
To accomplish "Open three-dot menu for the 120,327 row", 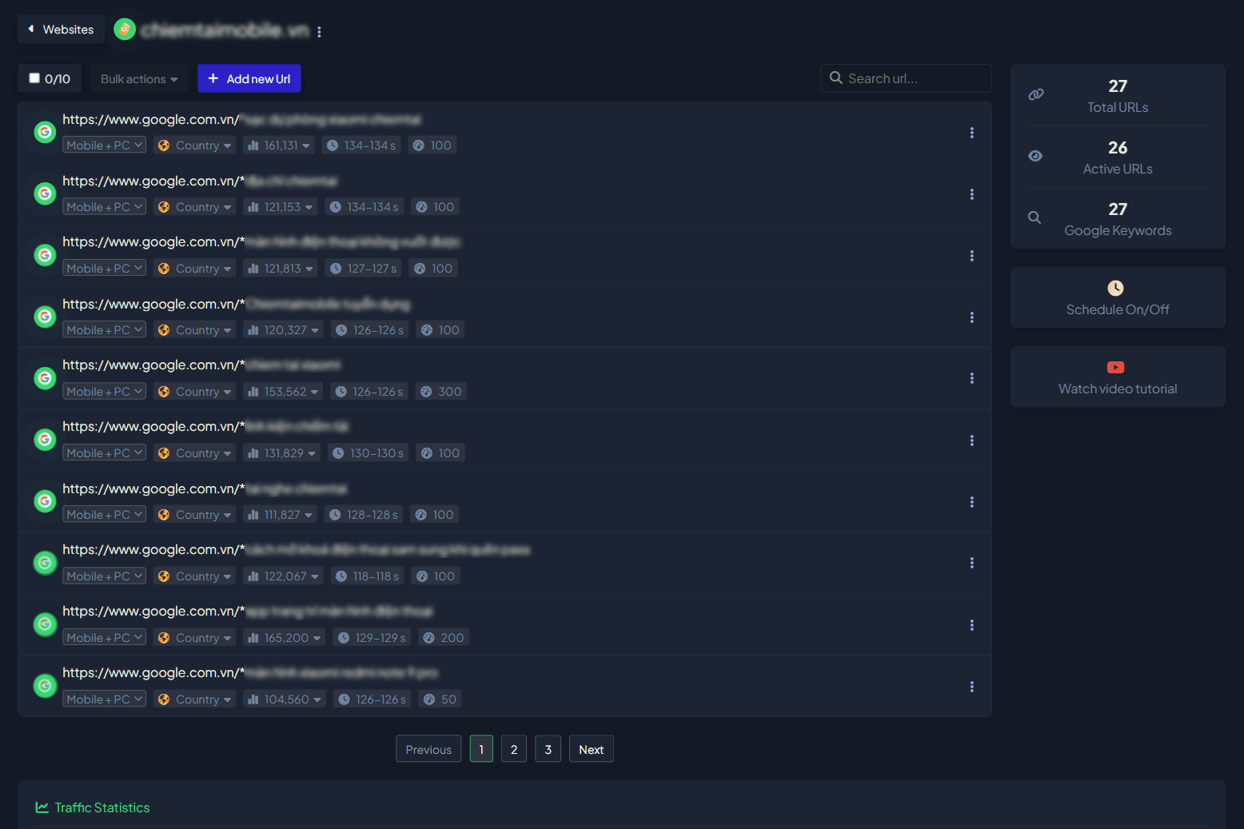I will (972, 317).
